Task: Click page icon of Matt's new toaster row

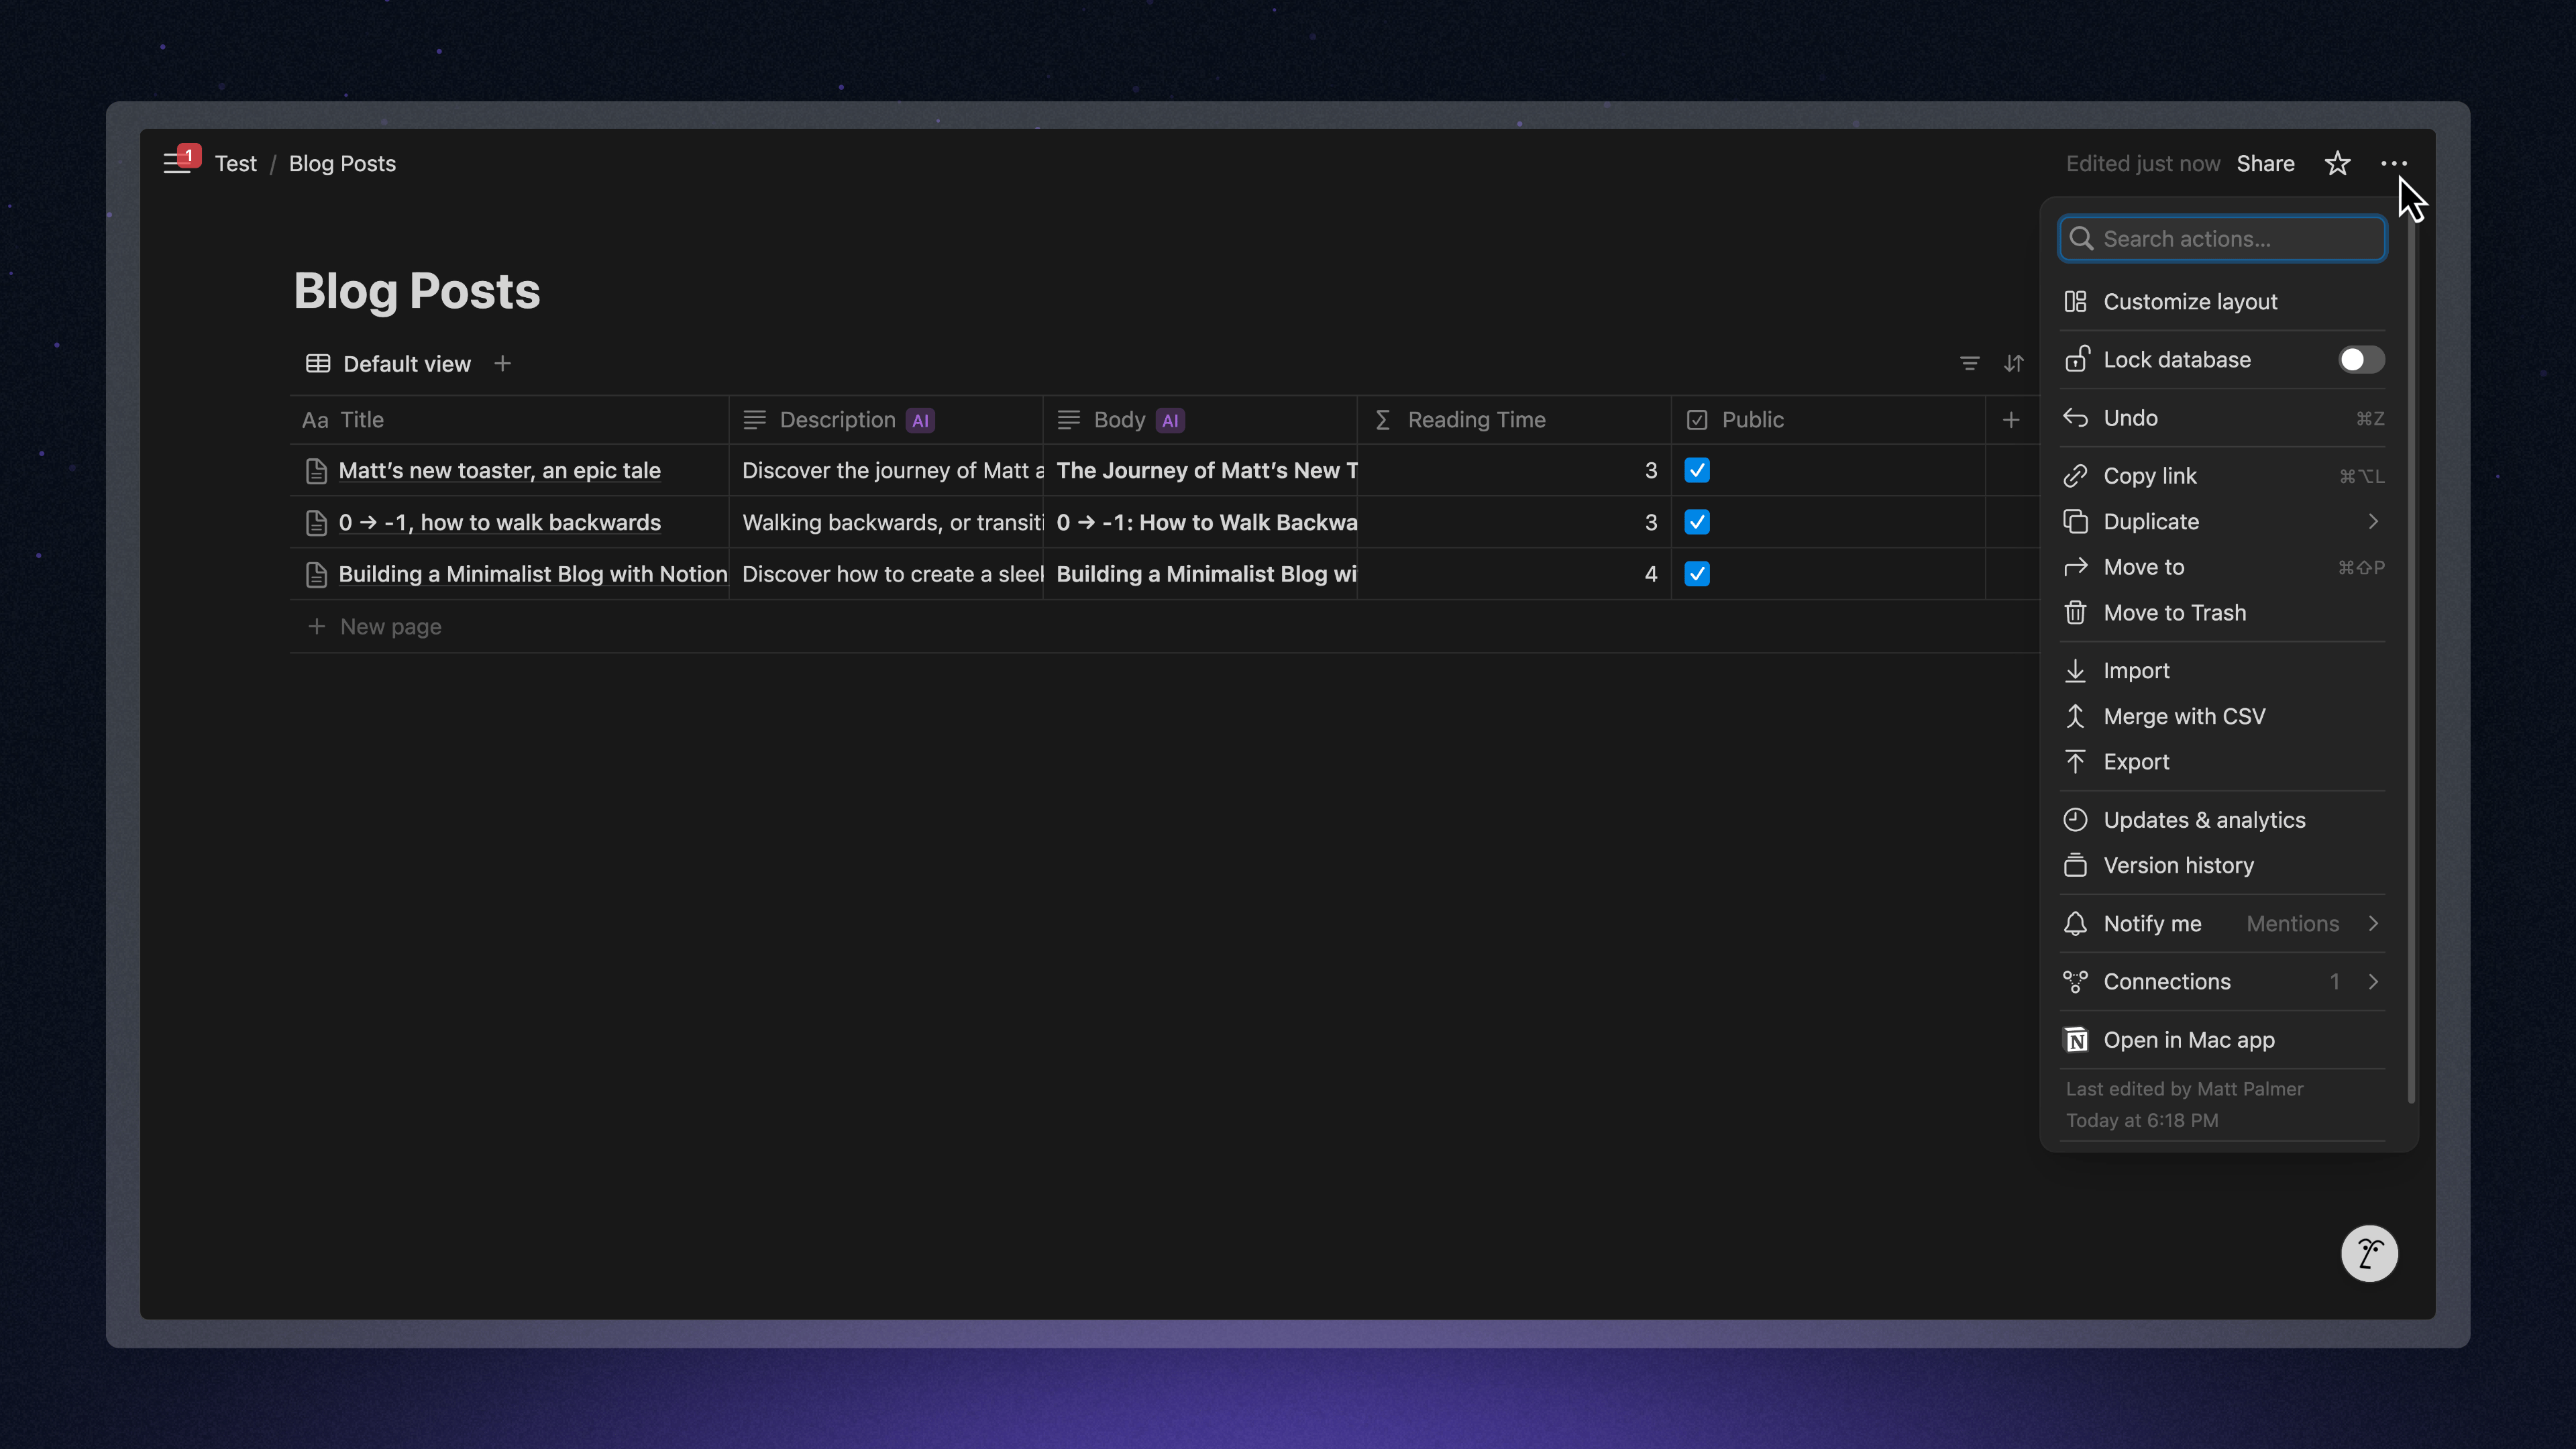Action: 316,471
